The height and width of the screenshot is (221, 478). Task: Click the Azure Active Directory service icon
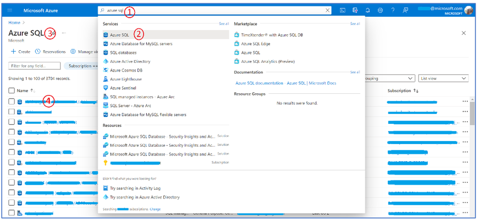(x=106, y=62)
